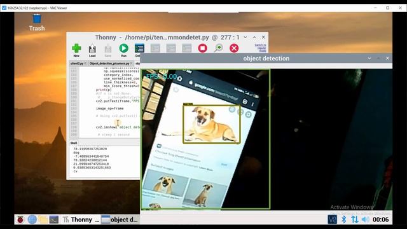Image resolution: width=407 pixels, height=229 pixels.
Task: Open the Raspberry Pi menu on the taskbar
Action: point(20,219)
